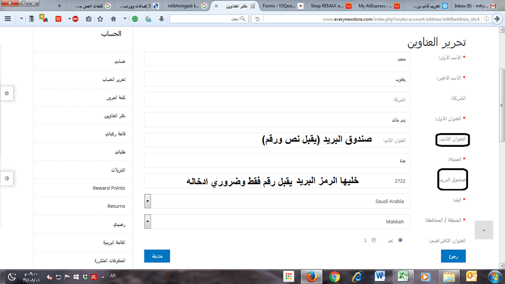Switch to the Inbox (9) Gmail tab
The image size is (505, 284).
[x=475, y=6]
